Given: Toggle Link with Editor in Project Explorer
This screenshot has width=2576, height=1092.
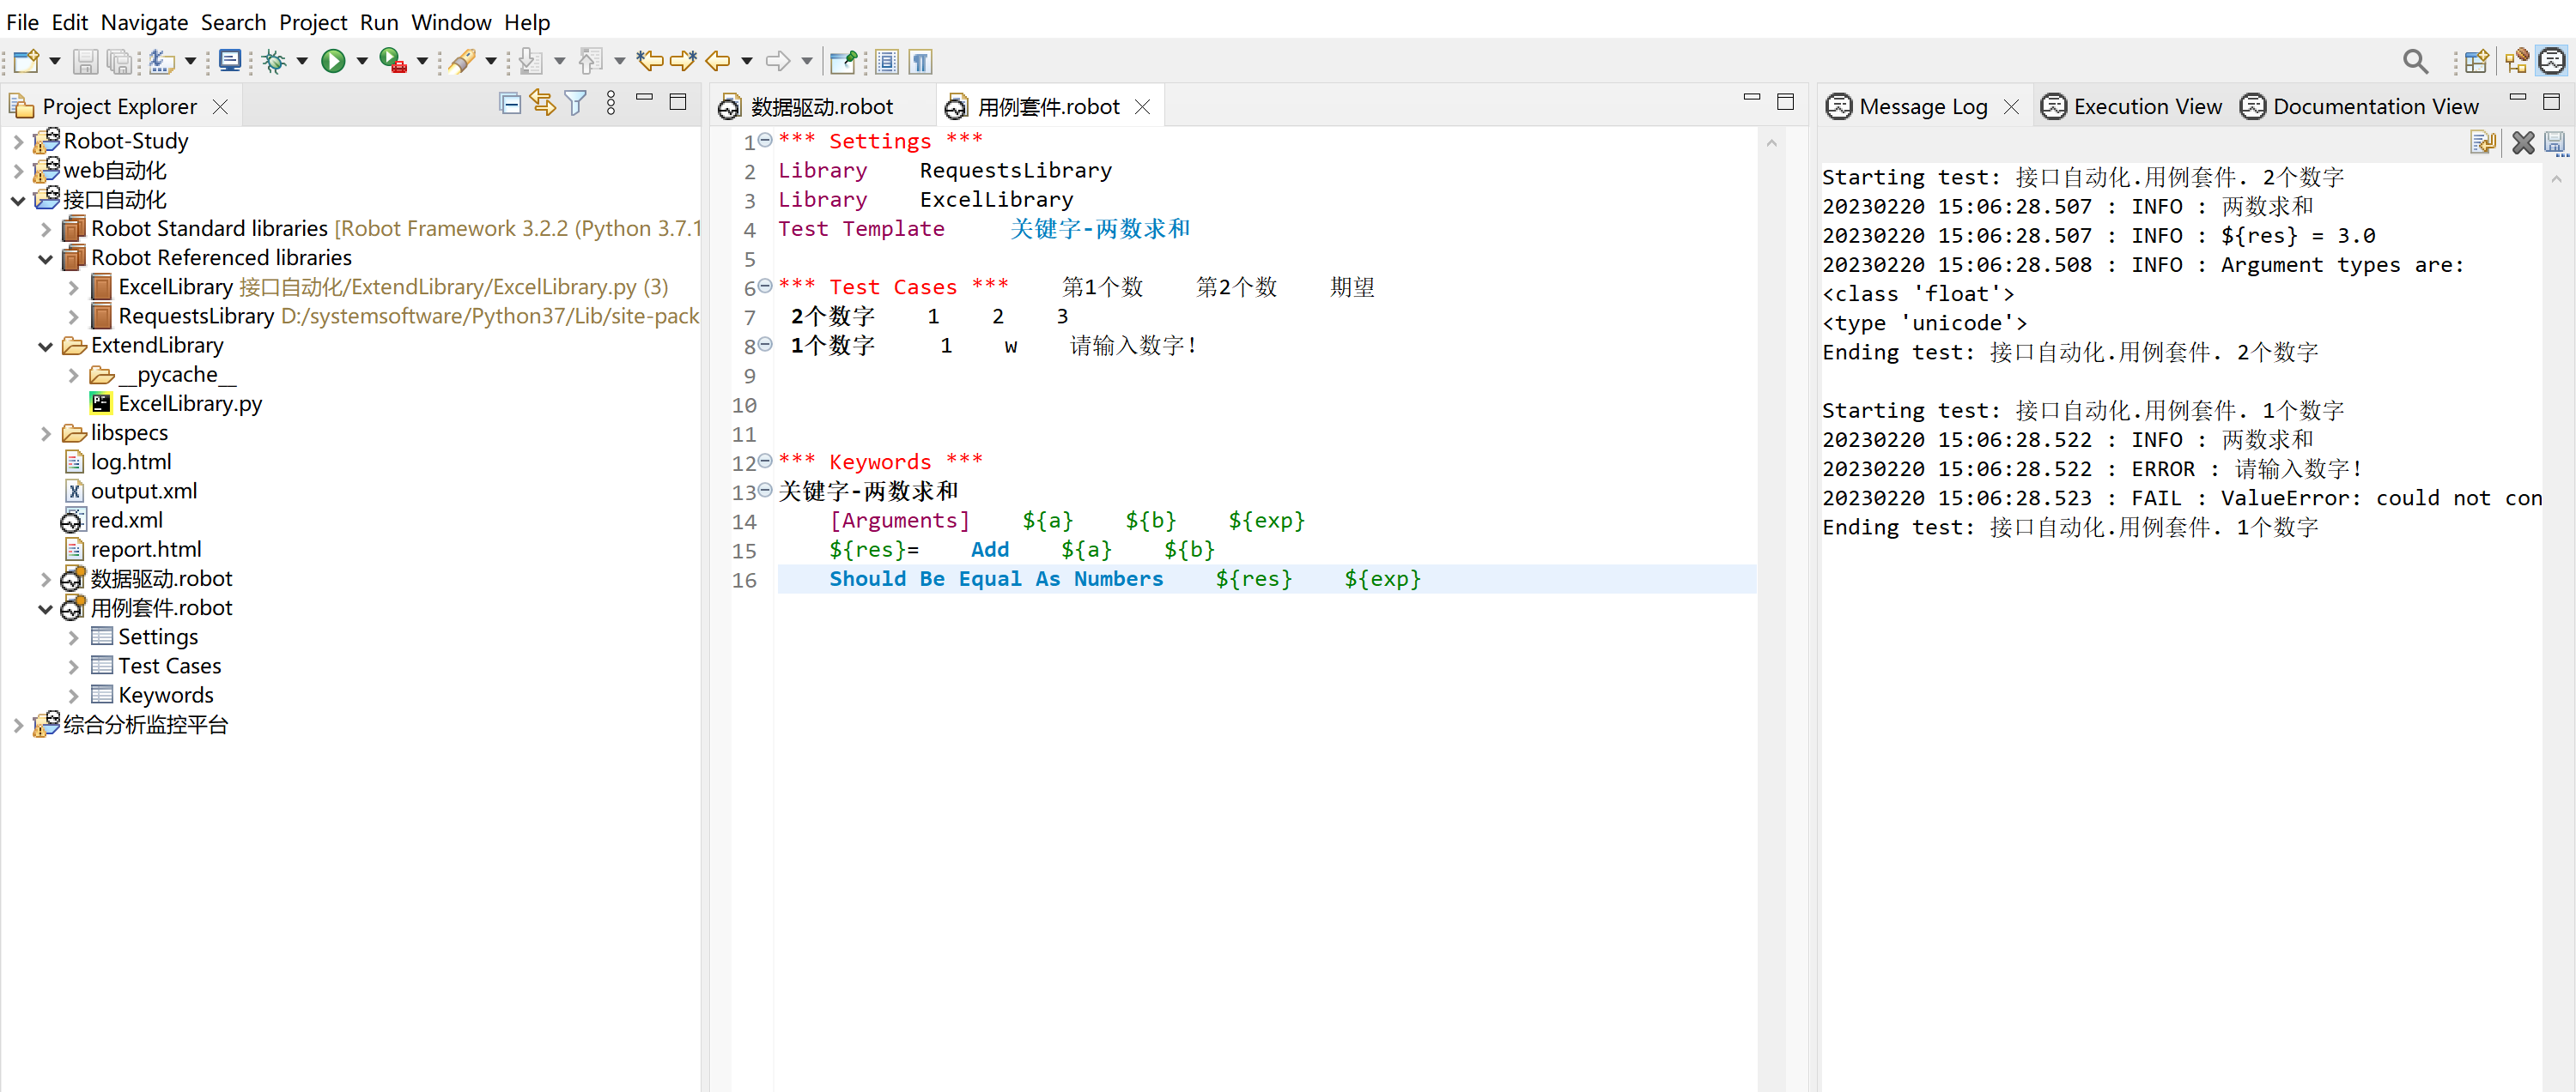Looking at the screenshot, I should tap(543, 104).
